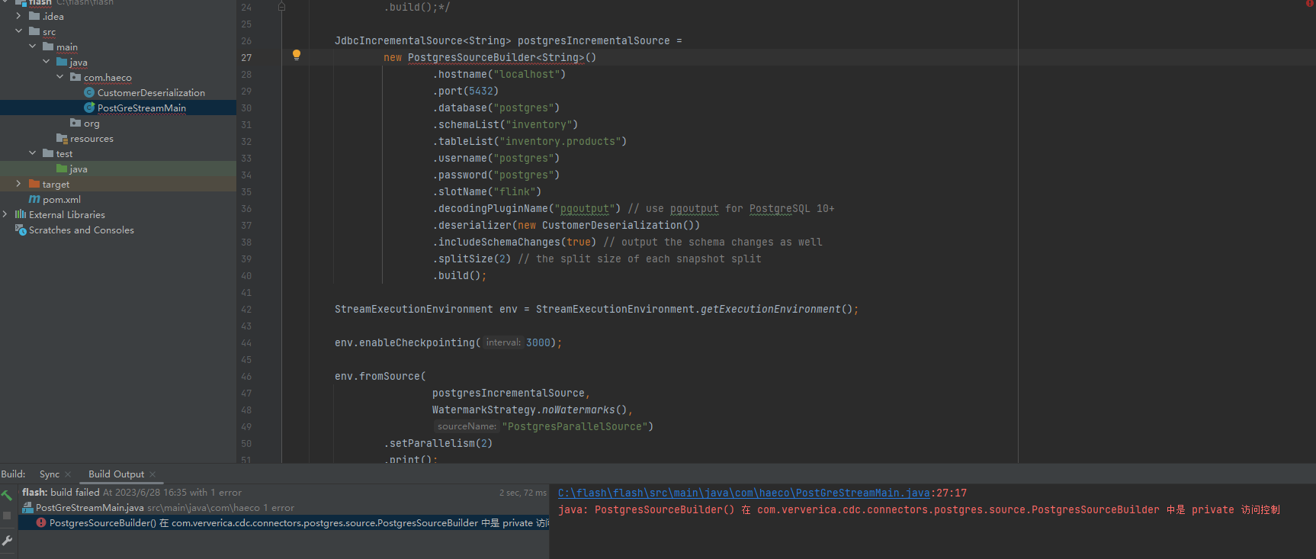Click the CustomerDeserialization class icon

click(89, 92)
